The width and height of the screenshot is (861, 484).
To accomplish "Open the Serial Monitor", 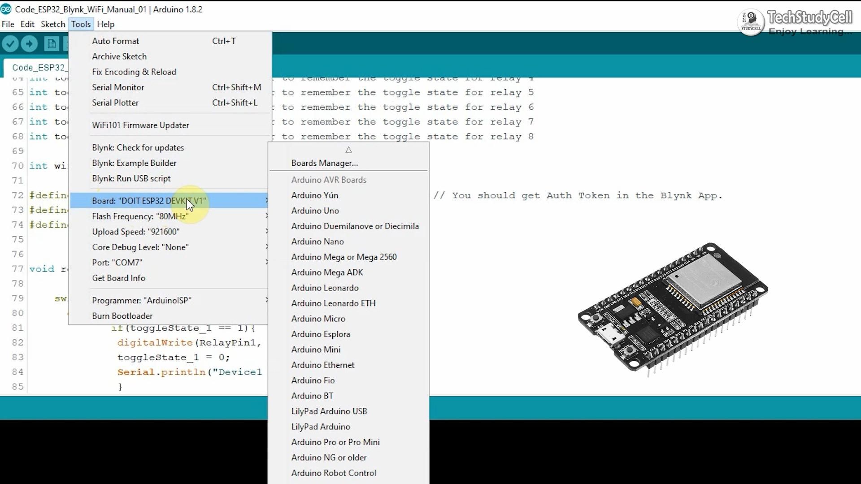I will [x=118, y=87].
